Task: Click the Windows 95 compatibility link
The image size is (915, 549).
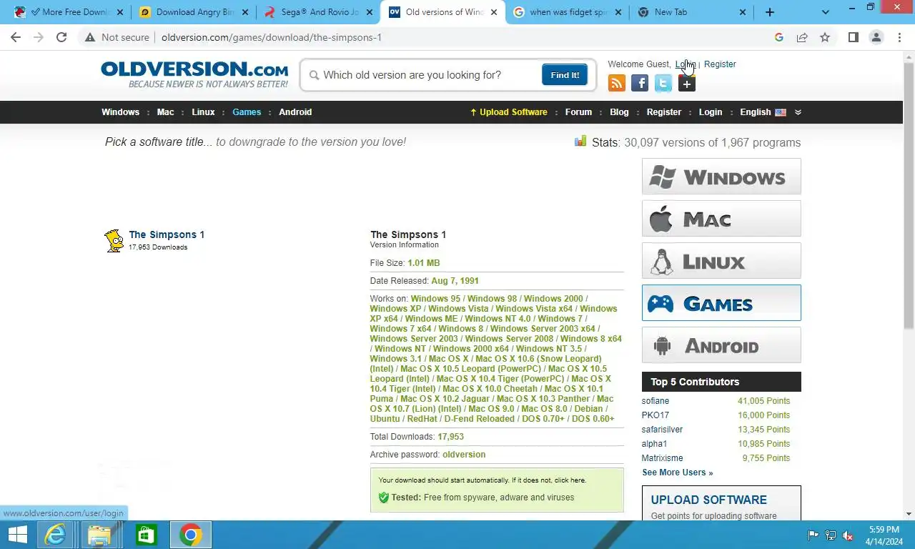Action: coord(435,299)
